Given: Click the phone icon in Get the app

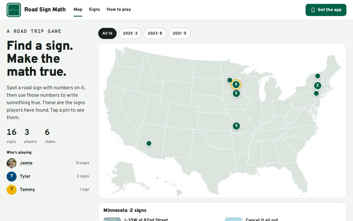Looking at the screenshot, I should [313, 10].
